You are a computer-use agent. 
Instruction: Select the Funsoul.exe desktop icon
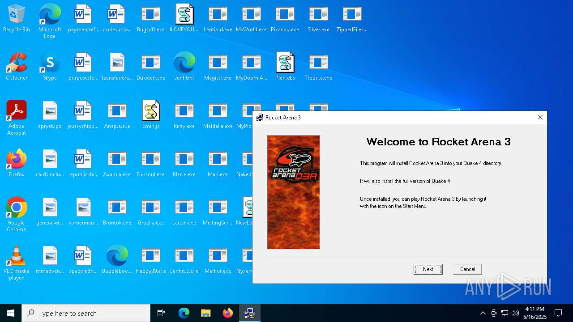pyautogui.click(x=150, y=163)
